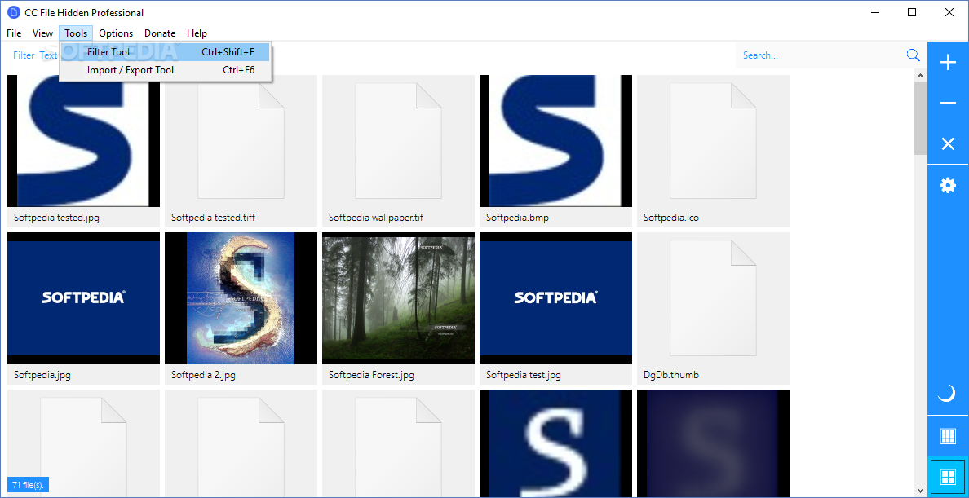Choose Import / Export Tool entry
Viewport: 969px width, 498px height.
[165, 70]
